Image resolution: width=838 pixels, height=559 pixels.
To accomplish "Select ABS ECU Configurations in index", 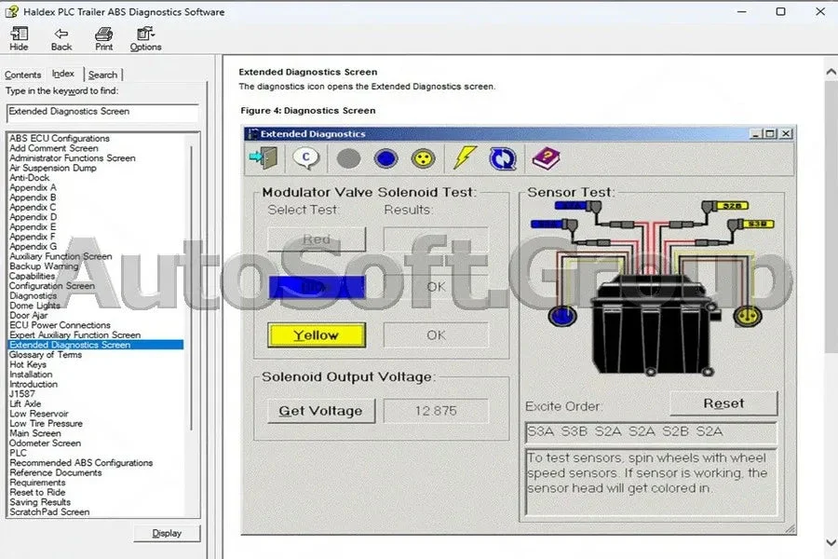I will pos(60,139).
